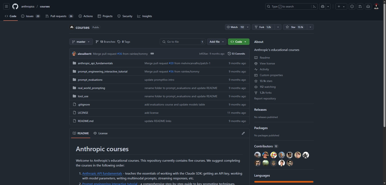Screen dimensions: 386x185
Task: Click the star icon beside 13.1k stars
Action: 256,81
